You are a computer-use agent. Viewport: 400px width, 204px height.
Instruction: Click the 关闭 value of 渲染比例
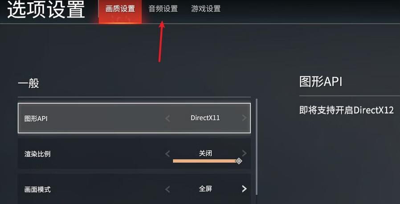pyautogui.click(x=205, y=153)
